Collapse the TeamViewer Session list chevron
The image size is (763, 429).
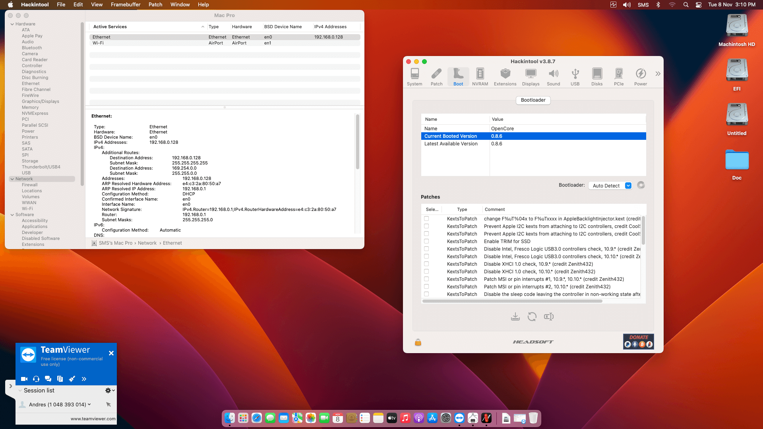20,390
